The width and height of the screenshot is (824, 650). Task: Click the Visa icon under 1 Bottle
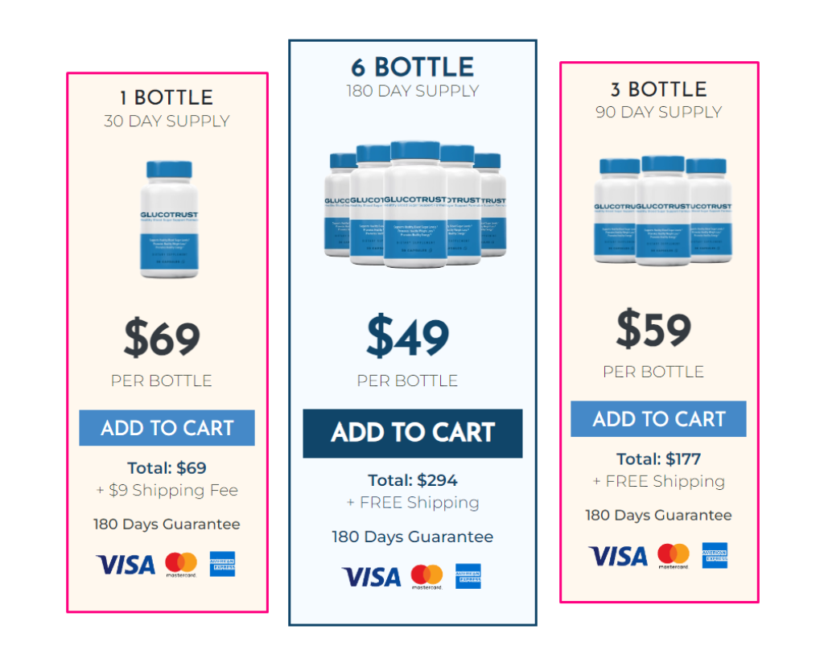pyautogui.click(x=126, y=565)
